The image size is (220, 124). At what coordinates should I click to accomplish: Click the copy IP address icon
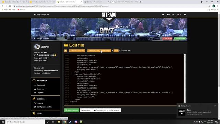(x=37, y=55)
